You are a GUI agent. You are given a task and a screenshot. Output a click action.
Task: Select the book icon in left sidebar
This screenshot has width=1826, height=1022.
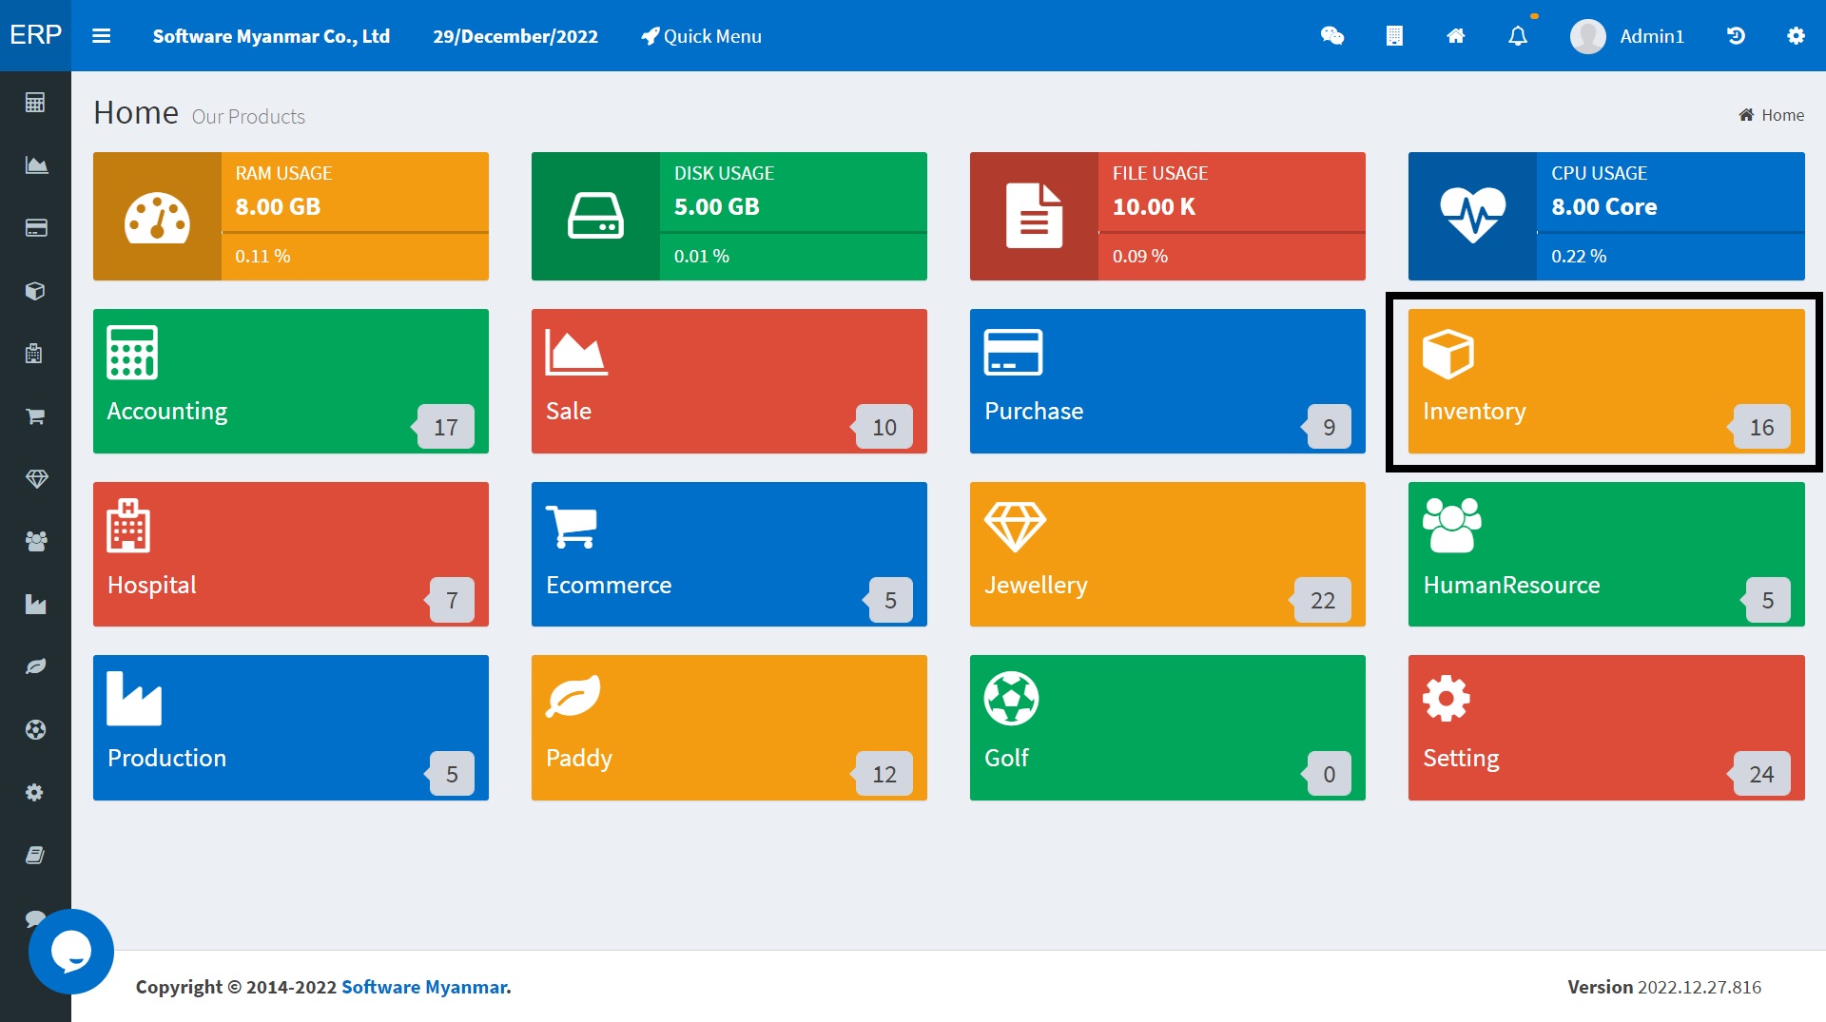coord(35,855)
